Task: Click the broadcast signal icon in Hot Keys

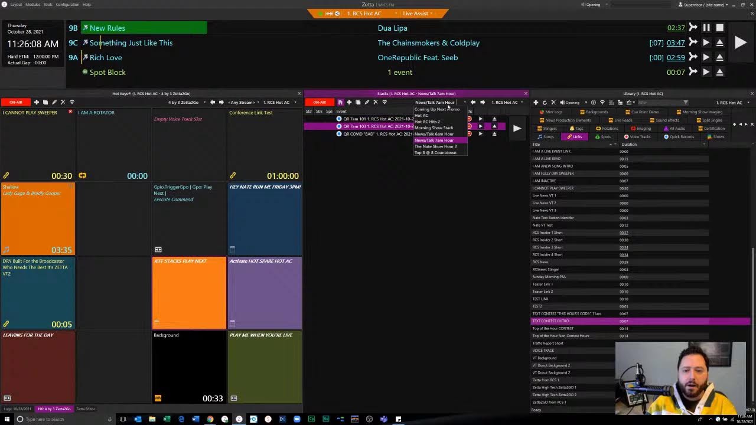Action: click(72, 102)
